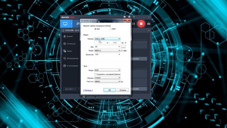The height and width of the screenshot is (128, 227).
Task: Open the Частота 48000 dropdown
Action: tap(107, 81)
